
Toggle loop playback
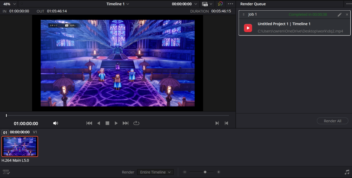(136, 123)
